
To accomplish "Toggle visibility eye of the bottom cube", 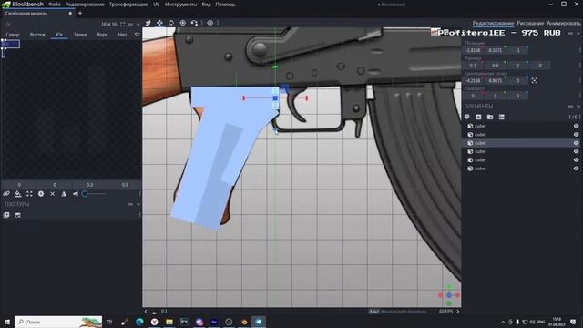I will point(576,169).
